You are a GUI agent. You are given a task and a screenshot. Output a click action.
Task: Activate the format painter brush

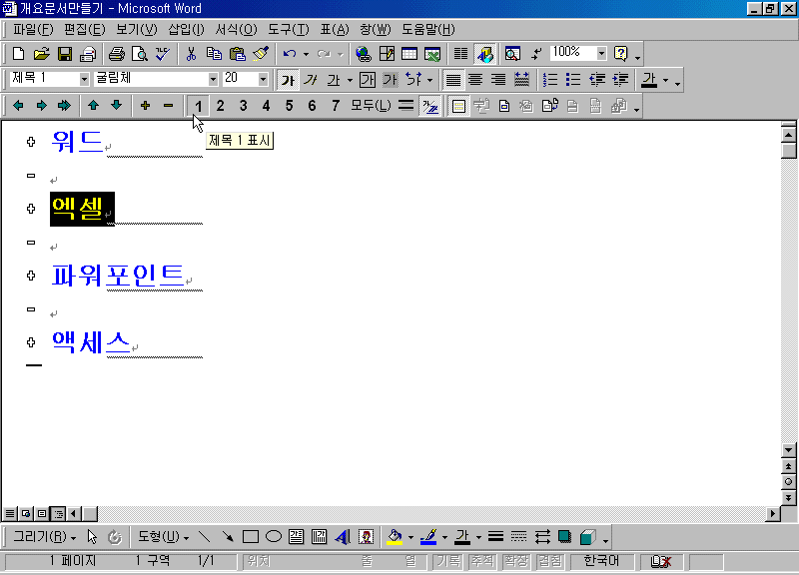pyautogui.click(x=261, y=54)
